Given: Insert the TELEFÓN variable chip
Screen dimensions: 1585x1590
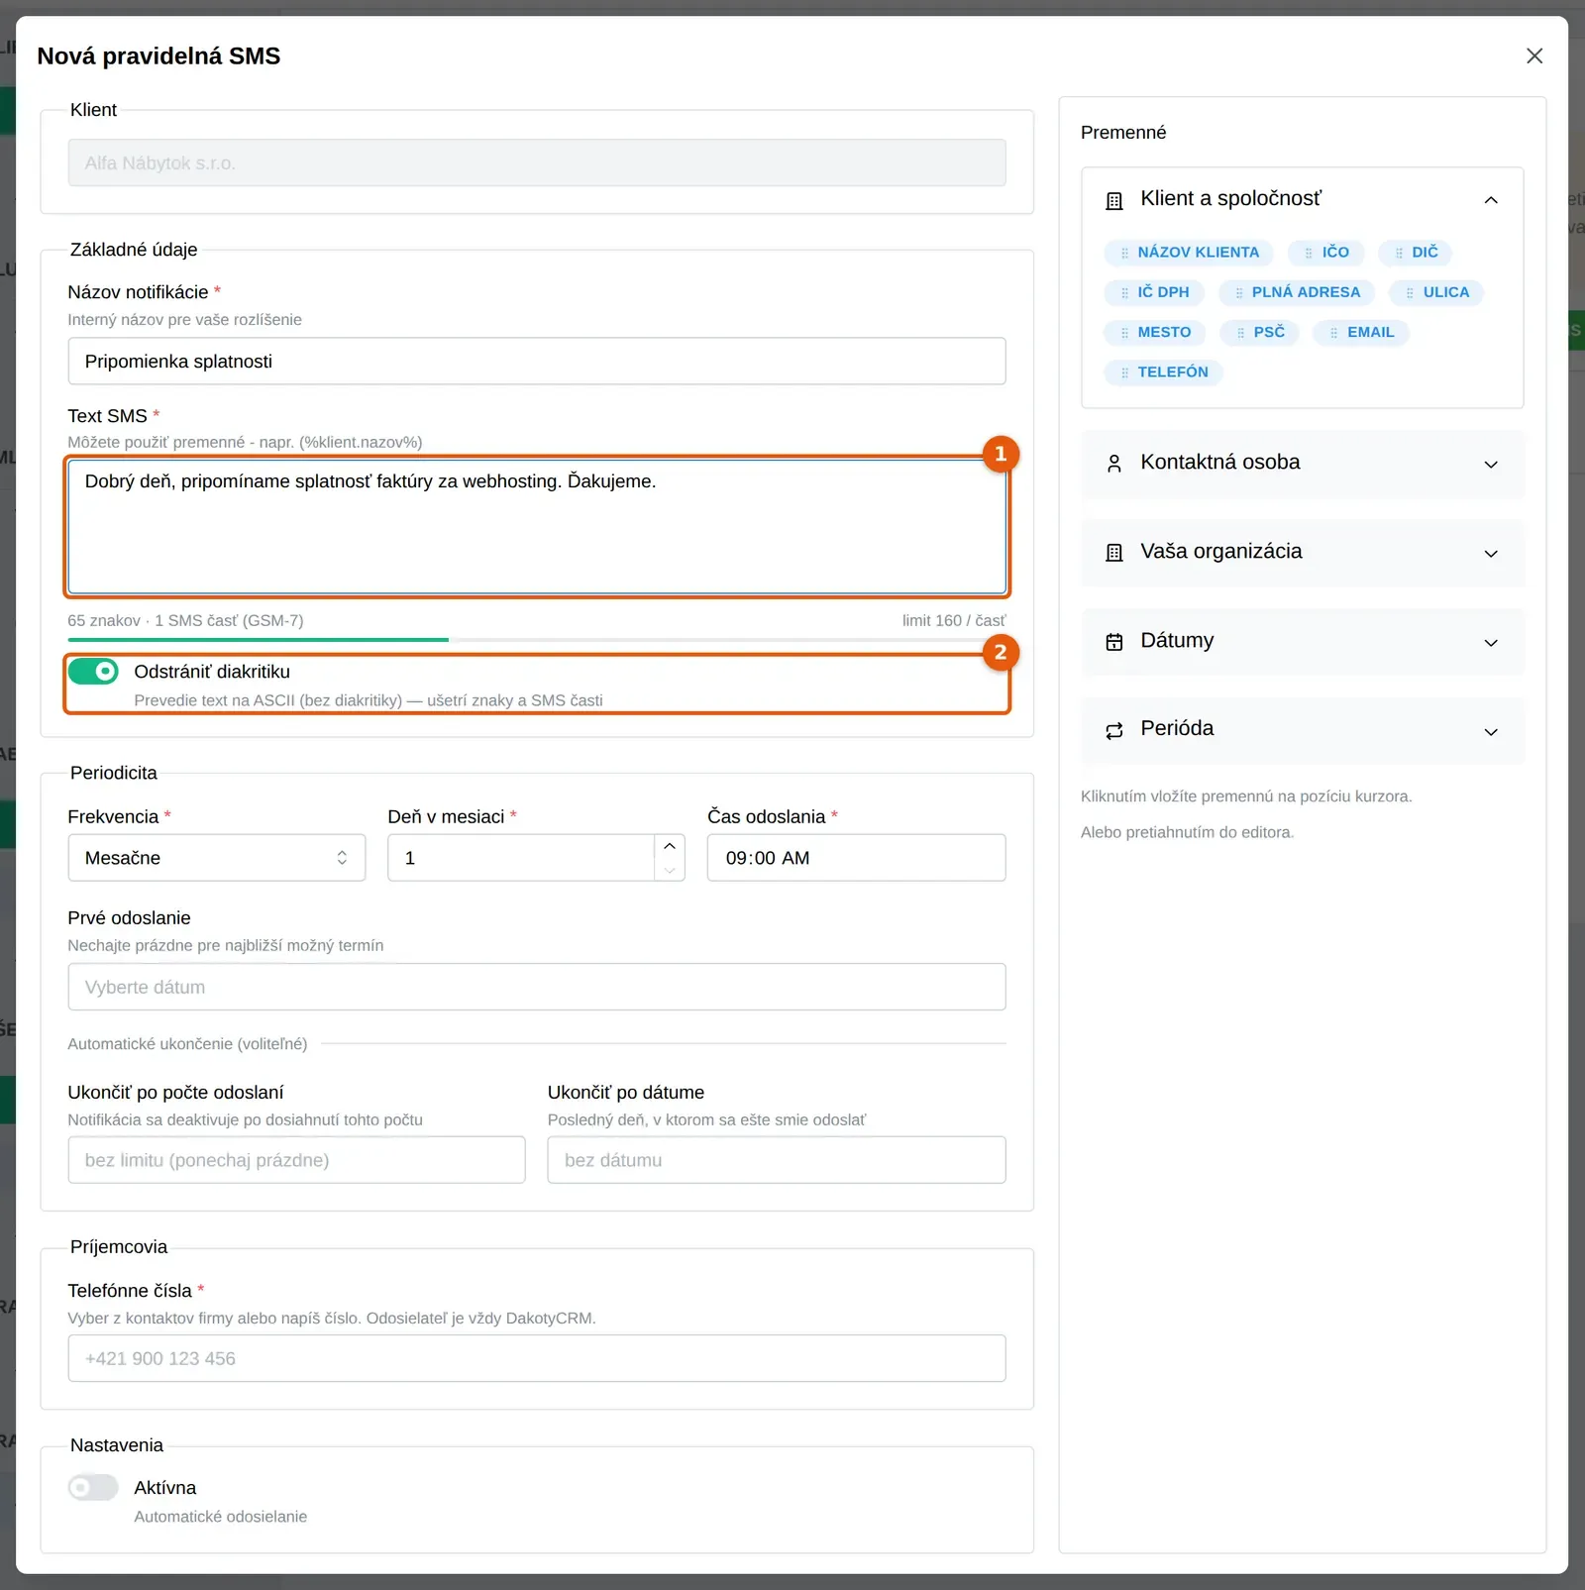Looking at the screenshot, I should click(x=1164, y=372).
